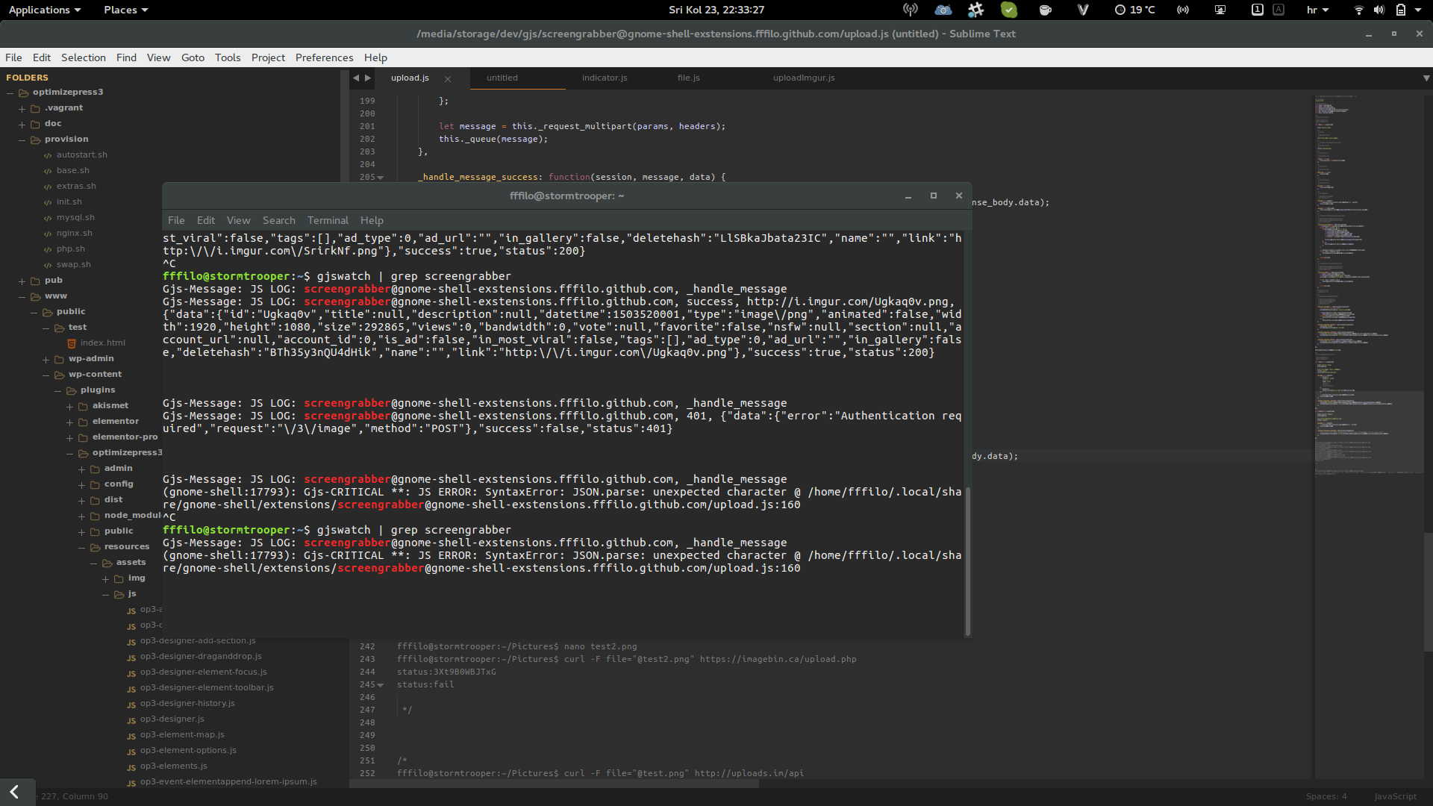Switch to the uploadImgur.js tab
The height and width of the screenshot is (806, 1433).
804,78
